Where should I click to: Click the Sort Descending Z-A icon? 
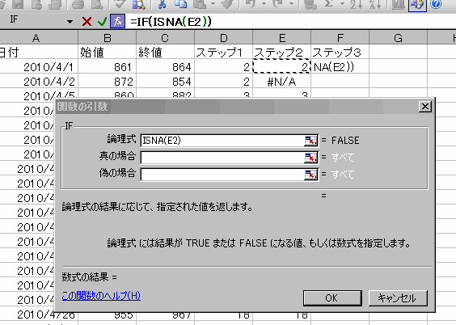[x=375, y=4]
